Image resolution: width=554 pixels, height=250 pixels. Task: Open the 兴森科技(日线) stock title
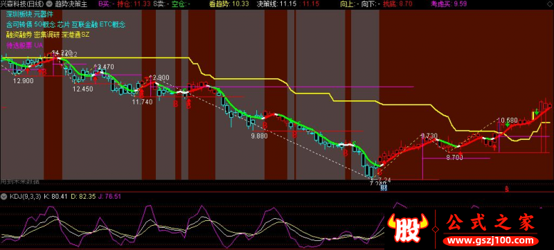(23, 4)
